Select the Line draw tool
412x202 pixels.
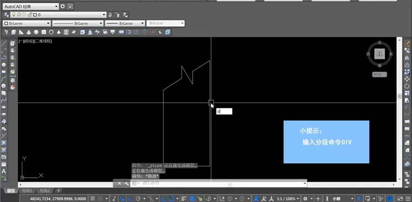[x=4, y=43]
